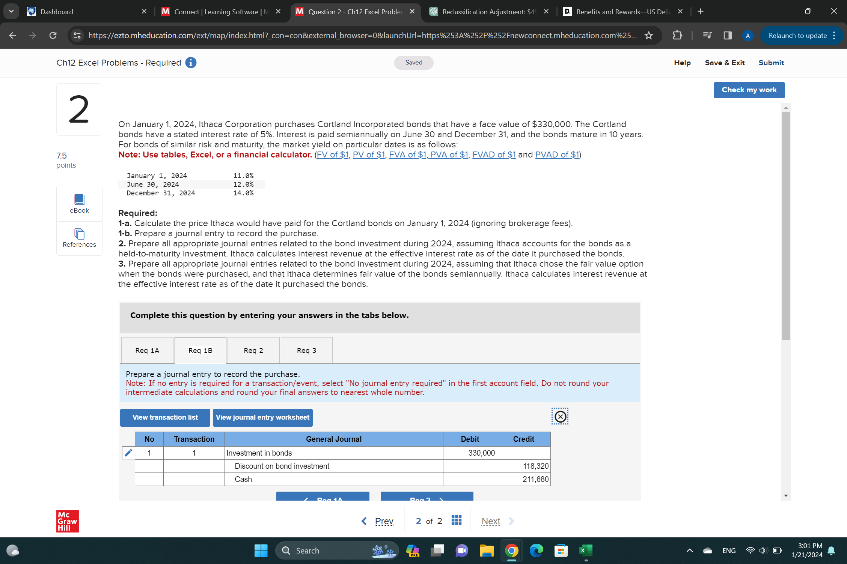Bookmark the page with the star icon
The image size is (847, 564).
[648, 36]
